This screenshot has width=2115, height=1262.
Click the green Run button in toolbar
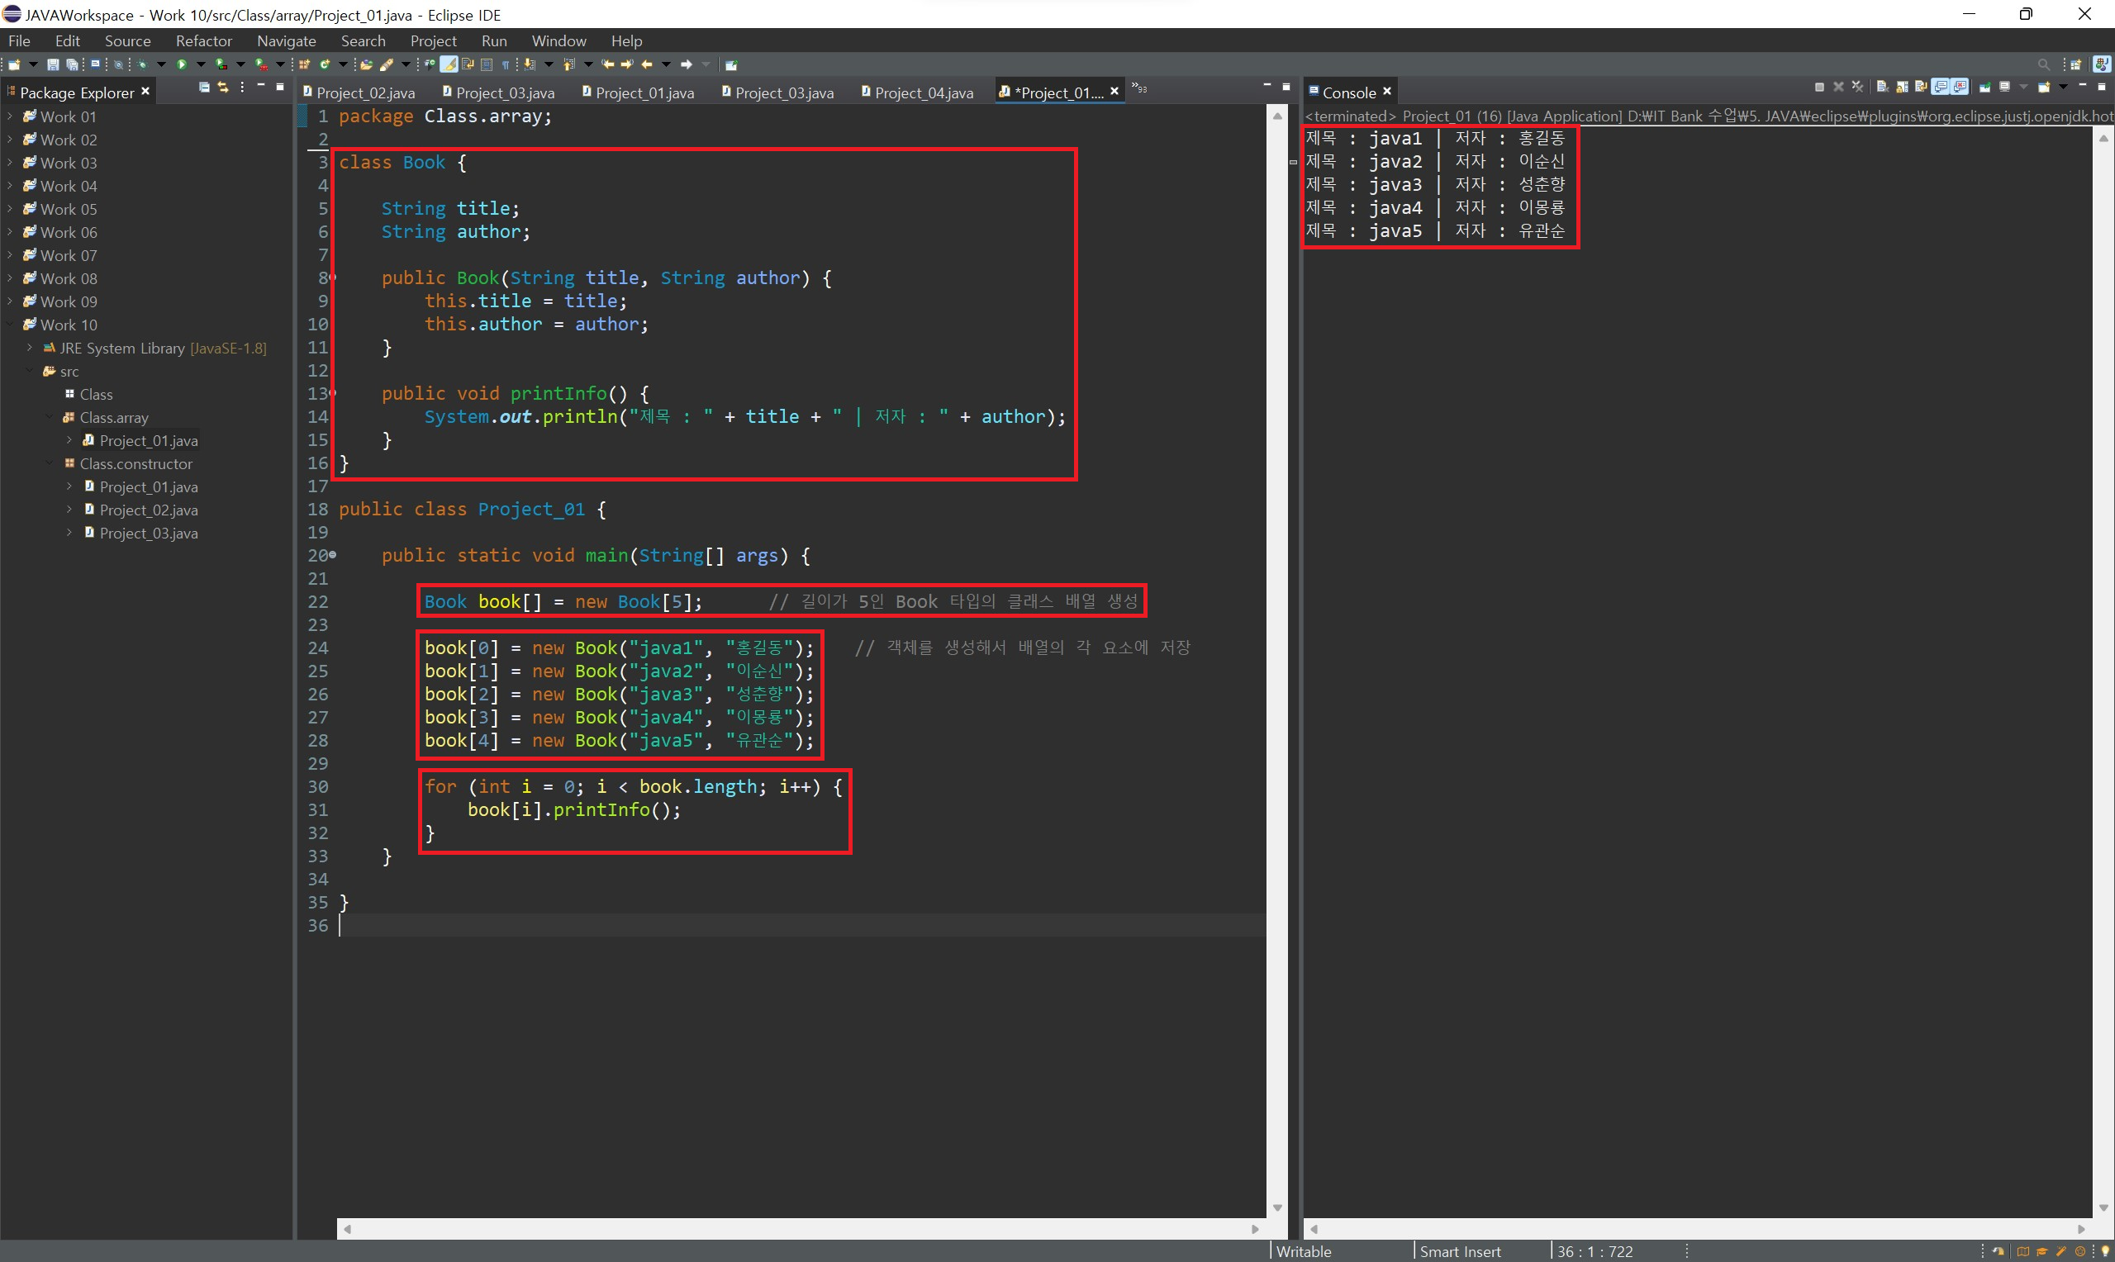pyautogui.click(x=181, y=64)
